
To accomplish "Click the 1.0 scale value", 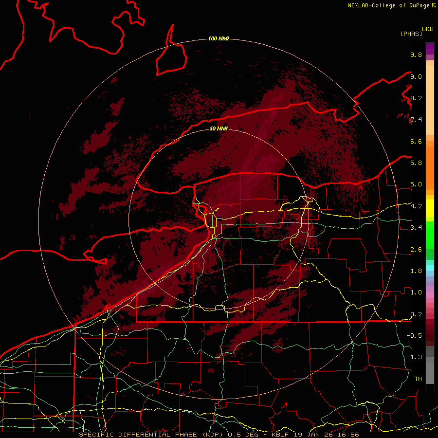I will point(416,292).
